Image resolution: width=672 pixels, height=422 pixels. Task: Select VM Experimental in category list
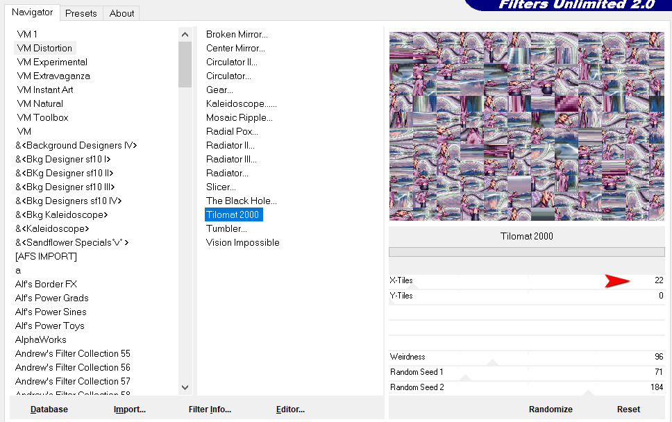pos(52,62)
